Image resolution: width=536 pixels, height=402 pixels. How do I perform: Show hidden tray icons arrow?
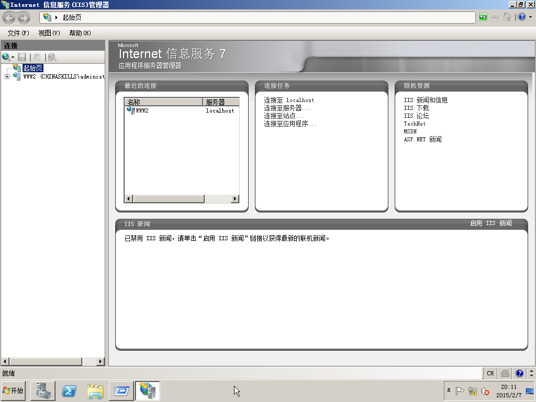449,390
